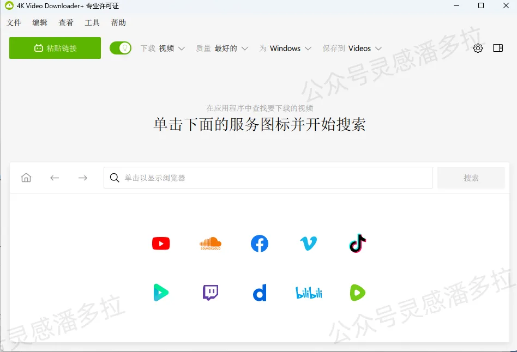Open SoundCloud service icon
The height and width of the screenshot is (352, 517).
(211, 243)
